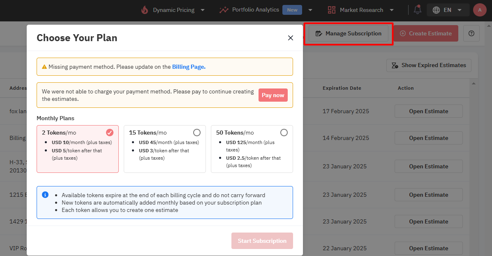Click the globe language icon

(x=436, y=10)
